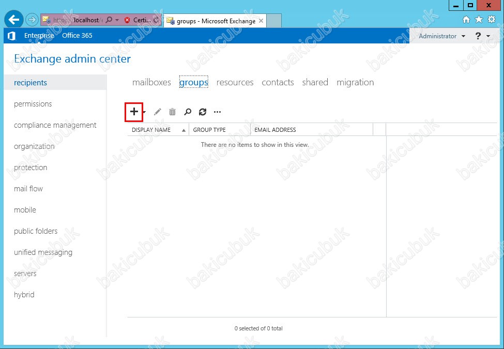Open protection in the left navigation
Screen dimensions: 504x349
tap(30, 168)
